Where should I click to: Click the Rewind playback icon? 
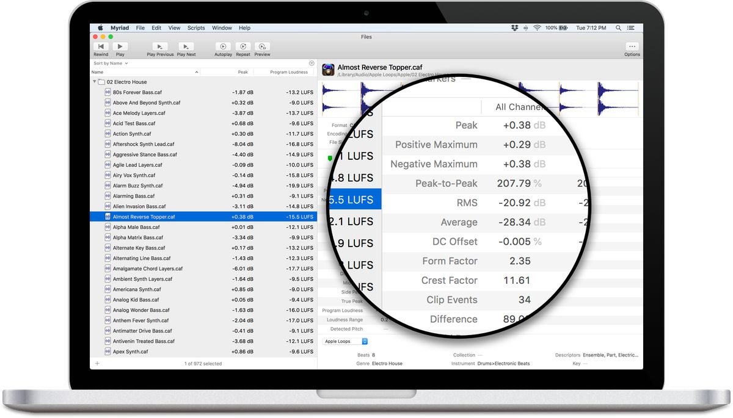tap(101, 47)
